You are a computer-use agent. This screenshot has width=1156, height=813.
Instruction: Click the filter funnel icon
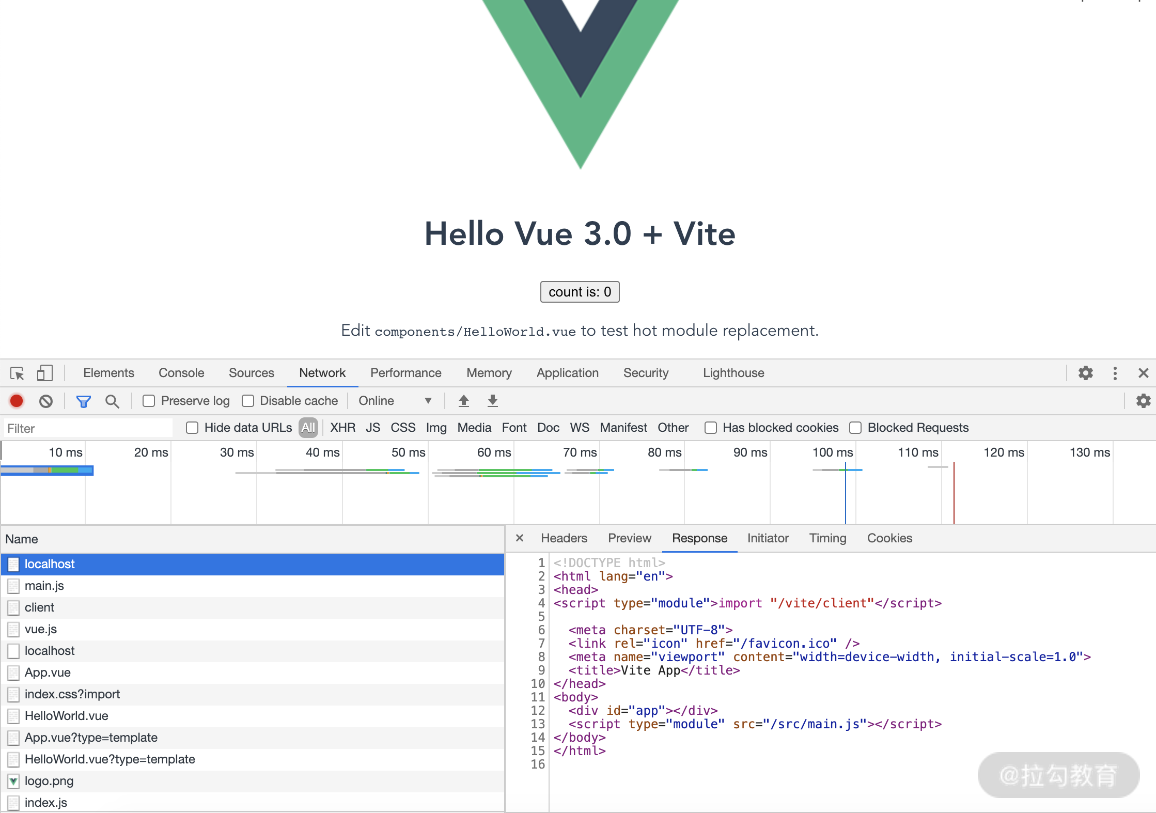(x=83, y=401)
